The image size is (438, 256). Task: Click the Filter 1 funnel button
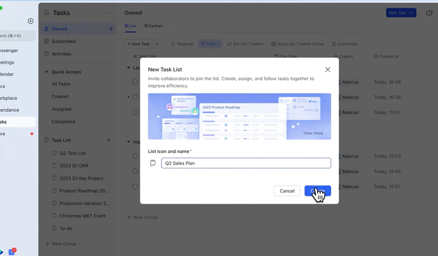210,44
